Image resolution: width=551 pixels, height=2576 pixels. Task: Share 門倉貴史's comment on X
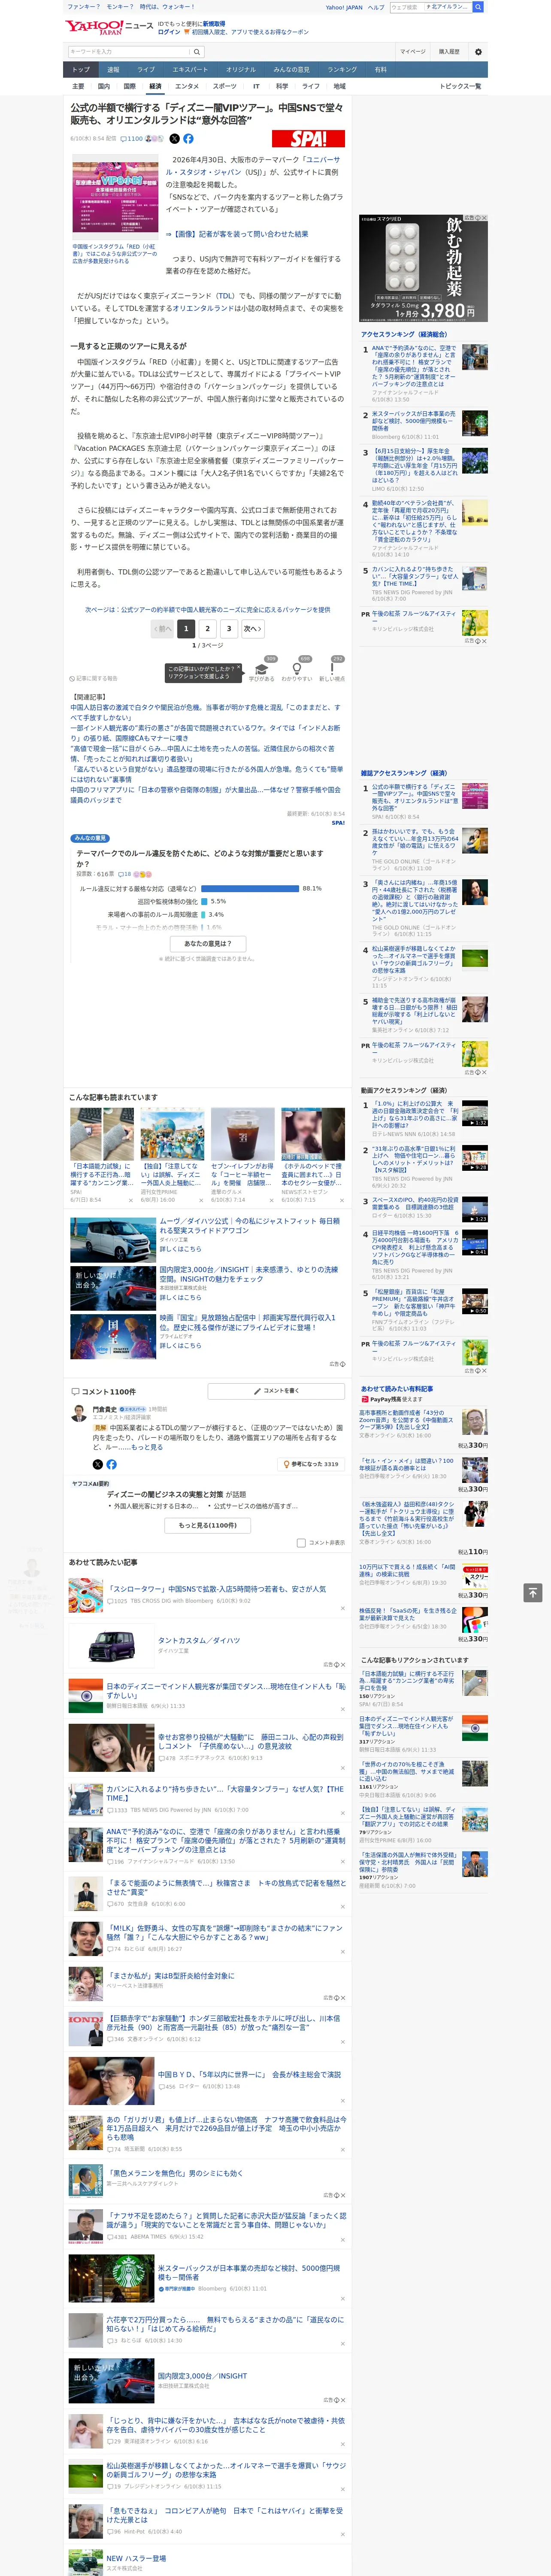pos(98,1464)
